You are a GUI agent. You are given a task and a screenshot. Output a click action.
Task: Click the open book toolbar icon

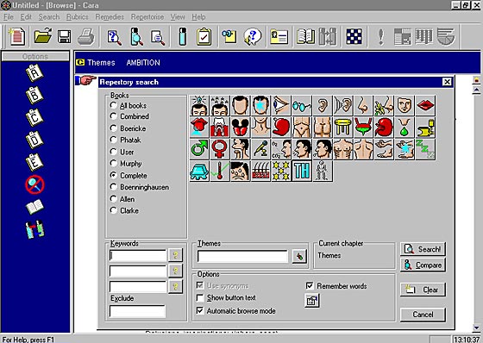coord(305,37)
